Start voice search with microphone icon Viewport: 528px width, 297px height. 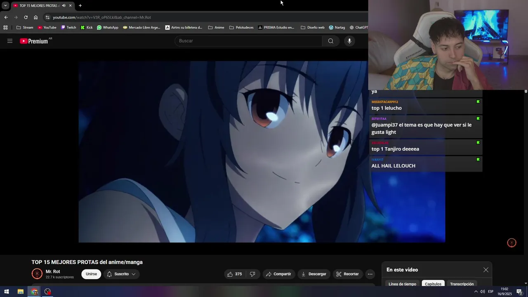pyautogui.click(x=349, y=41)
